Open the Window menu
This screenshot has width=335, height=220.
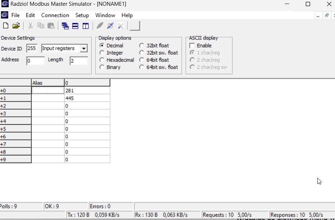105,15
